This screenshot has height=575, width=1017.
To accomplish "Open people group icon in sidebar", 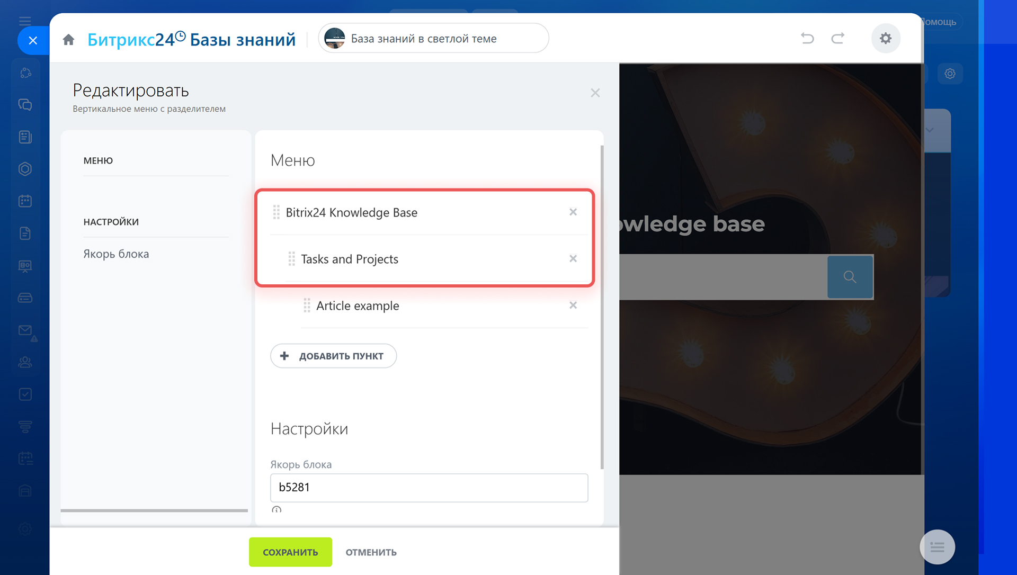I will coord(25,362).
